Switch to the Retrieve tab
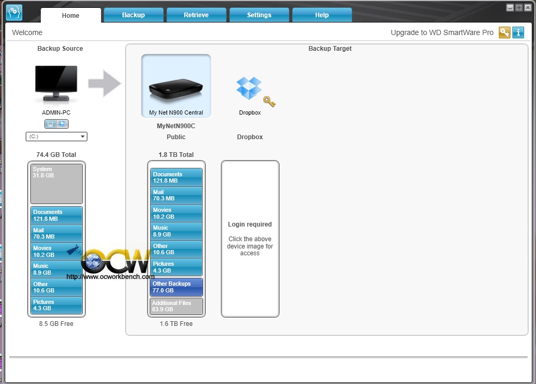536x384 pixels. point(196,15)
